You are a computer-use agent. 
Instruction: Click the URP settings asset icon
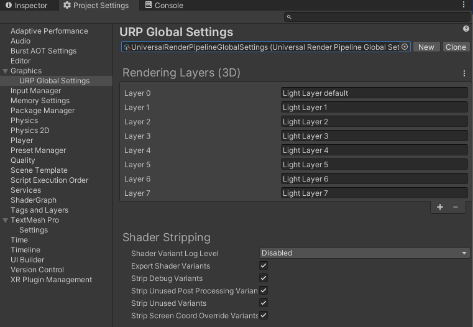coord(126,47)
